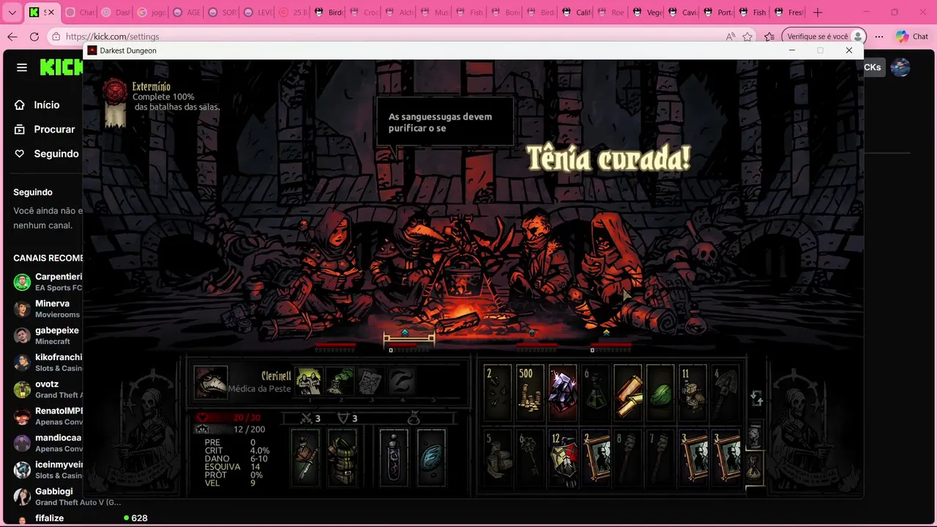937x527 pixels.
Task: Click the golden scroll inventory item
Action: pos(628,393)
